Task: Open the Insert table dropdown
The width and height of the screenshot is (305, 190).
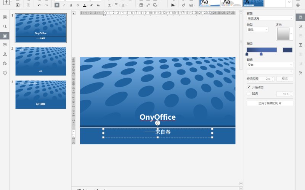Action: click(142, 5)
